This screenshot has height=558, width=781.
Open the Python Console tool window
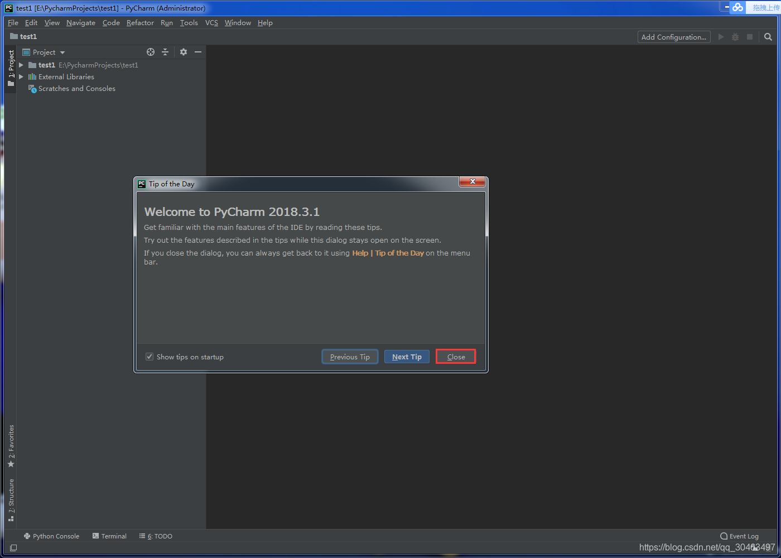(x=51, y=536)
